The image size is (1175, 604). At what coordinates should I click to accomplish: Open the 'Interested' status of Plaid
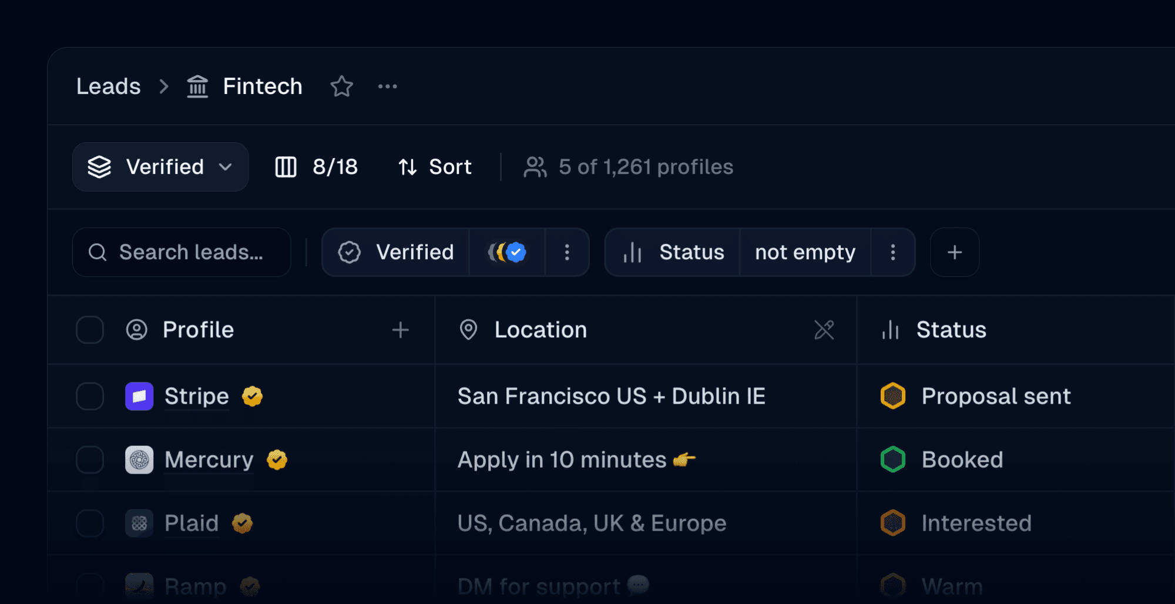956,523
